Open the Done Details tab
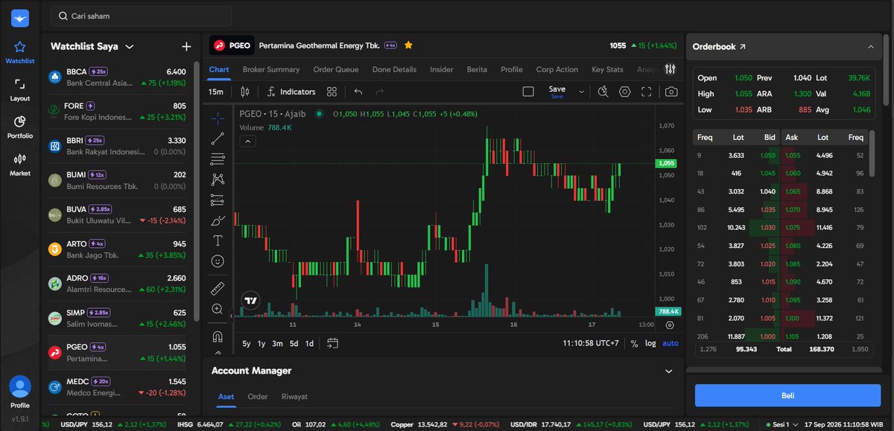The width and height of the screenshot is (894, 431). click(x=394, y=69)
